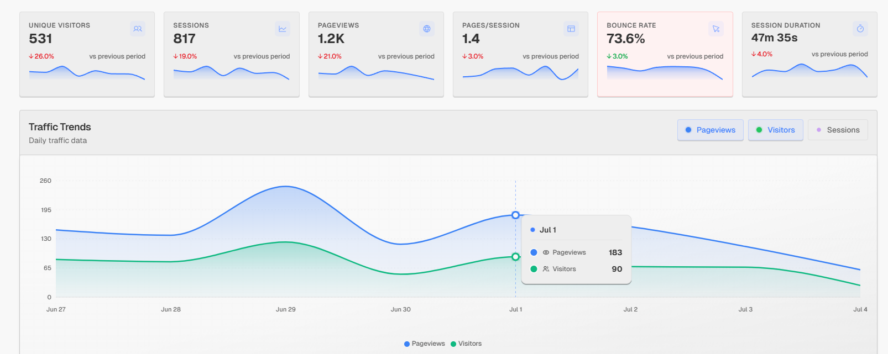The width and height of the screenshot is (888, 354).
Task: Hide Pageviews via the bottom legend
Action: click(x=424, y=344)
